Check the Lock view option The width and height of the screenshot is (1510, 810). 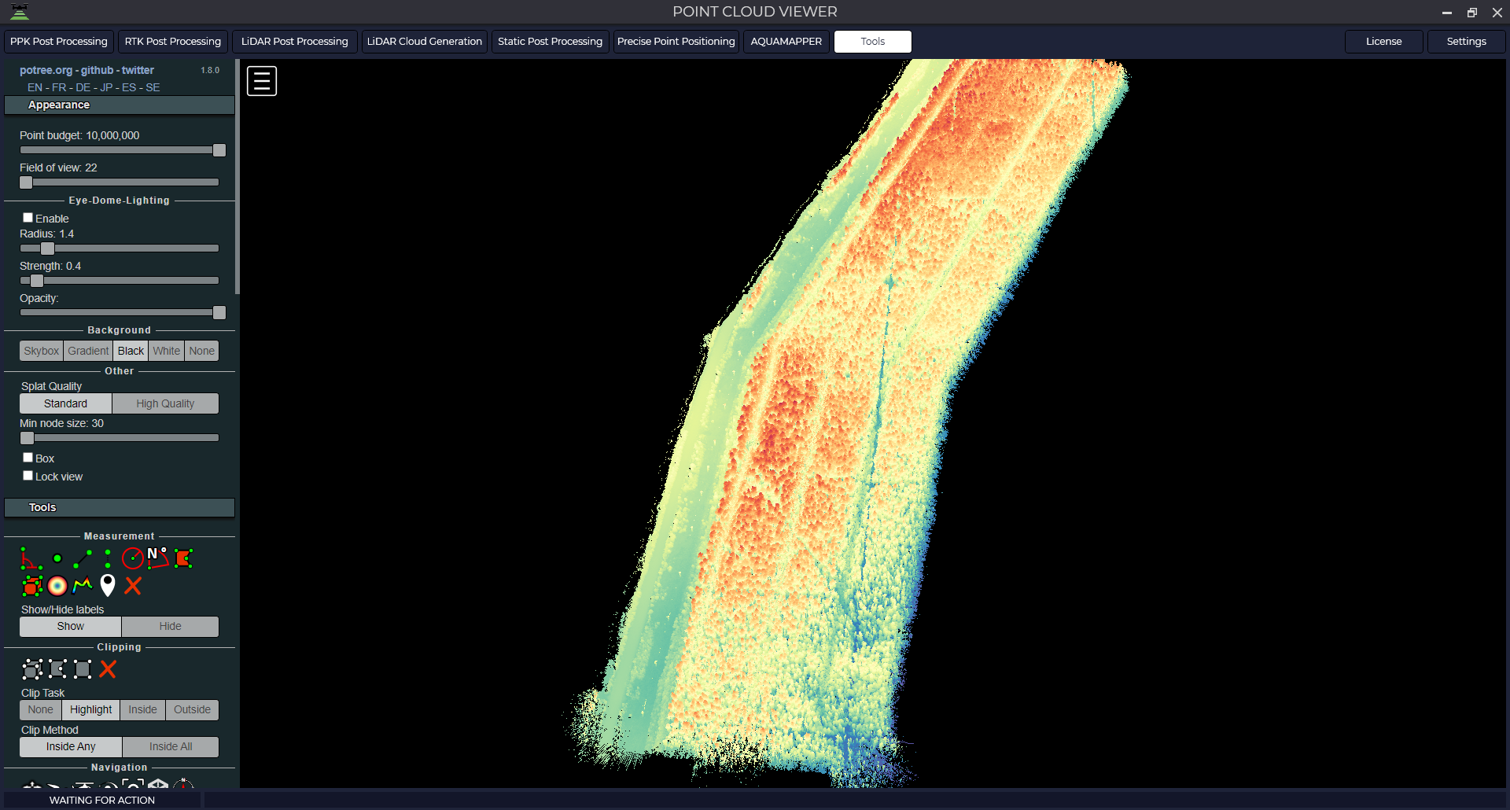pos(28,476)
